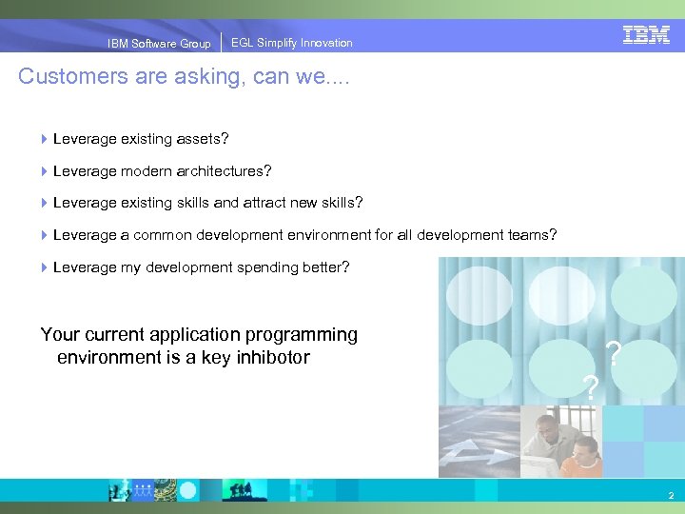Click the text 'Leverage modern architectures?'
Viewport: 685px width, 514px height.
pyautogui.click(x=162, y=171)
